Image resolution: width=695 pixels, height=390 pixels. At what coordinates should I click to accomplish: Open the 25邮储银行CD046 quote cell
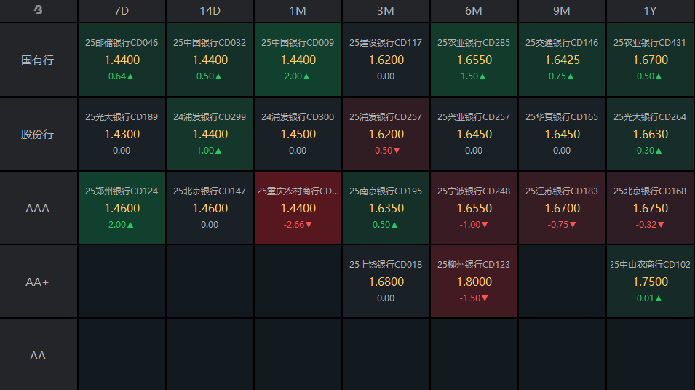122,60
